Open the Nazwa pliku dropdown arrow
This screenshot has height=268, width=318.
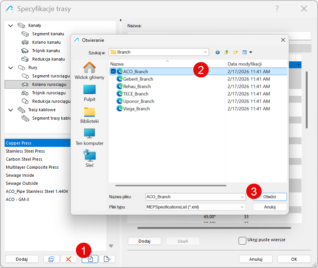242,197
